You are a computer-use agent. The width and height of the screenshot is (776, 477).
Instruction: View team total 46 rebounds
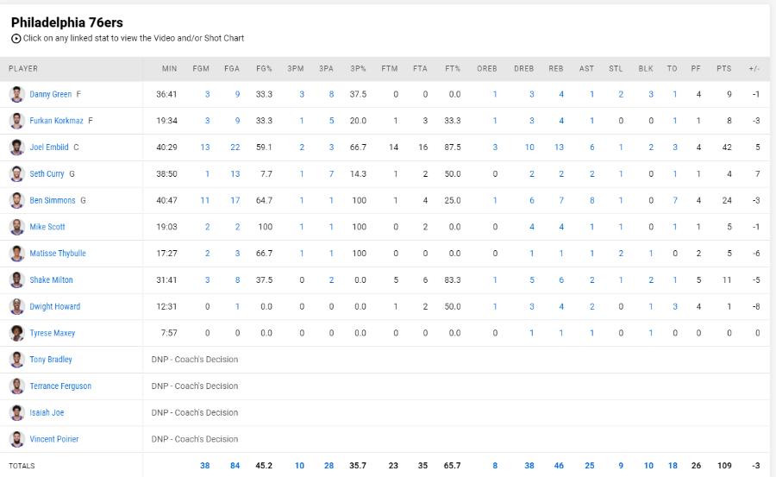click(x=560, y=466)
